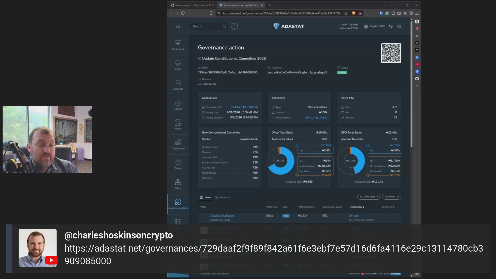Click the DRep Total Stake donut chart
This screenshot has height=279, width=496.
281,161
